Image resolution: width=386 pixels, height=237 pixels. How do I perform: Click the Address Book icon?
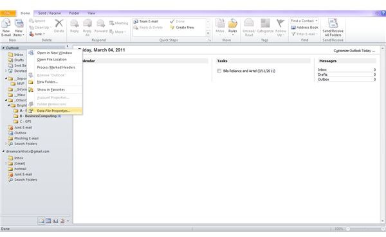pos(304,27)
